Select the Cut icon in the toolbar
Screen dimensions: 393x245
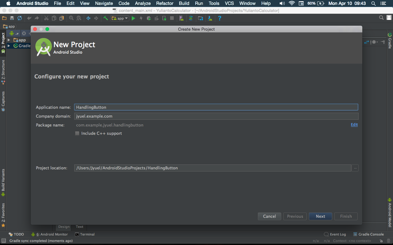pyautogui.click(x=46, y=18)
